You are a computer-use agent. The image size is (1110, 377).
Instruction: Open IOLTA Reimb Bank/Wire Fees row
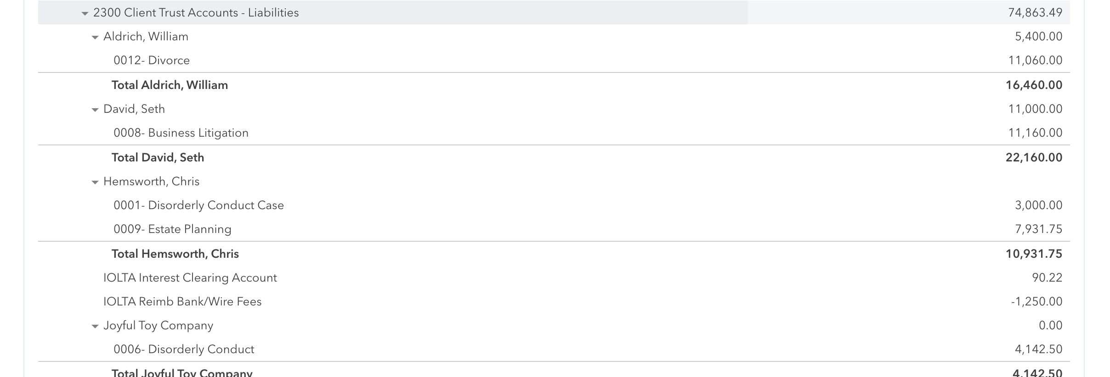182,302
